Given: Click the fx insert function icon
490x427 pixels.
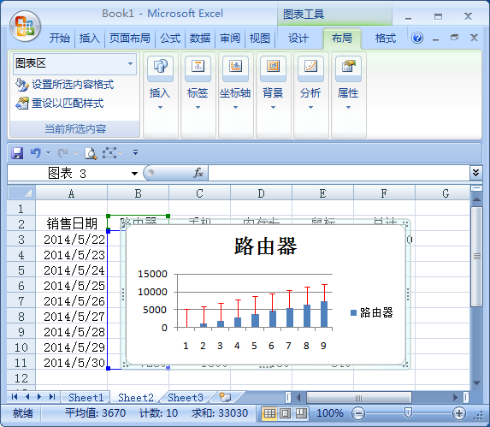Looking at the screenshot, I should (198, 173).
